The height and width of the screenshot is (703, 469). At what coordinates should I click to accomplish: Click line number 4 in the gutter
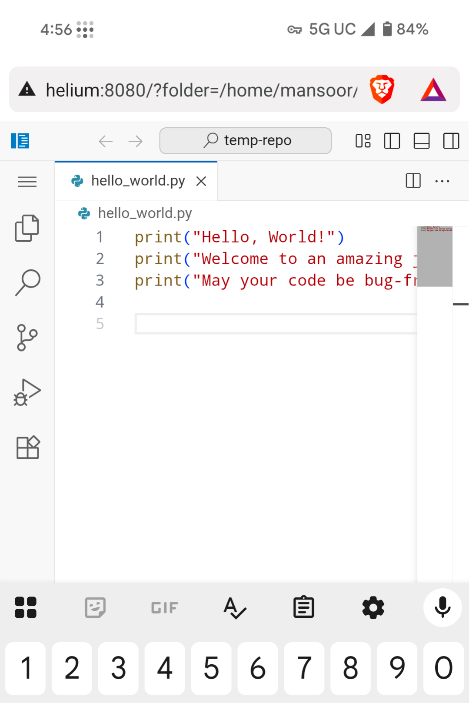click(x=100, y=302)
